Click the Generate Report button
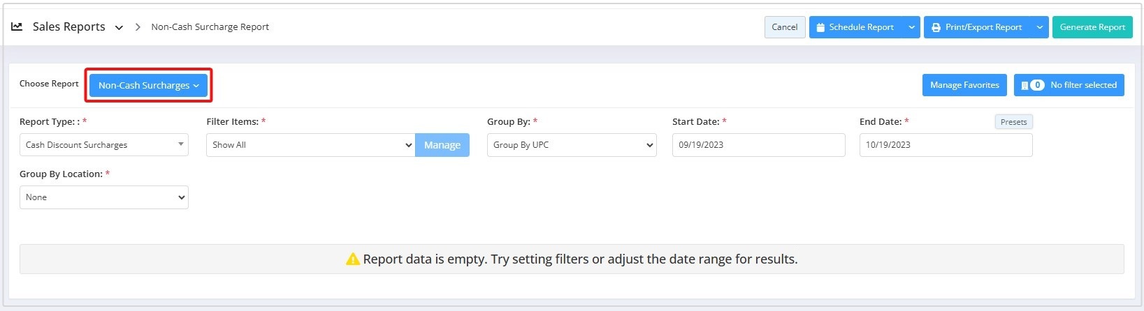 pos(1092,27)
